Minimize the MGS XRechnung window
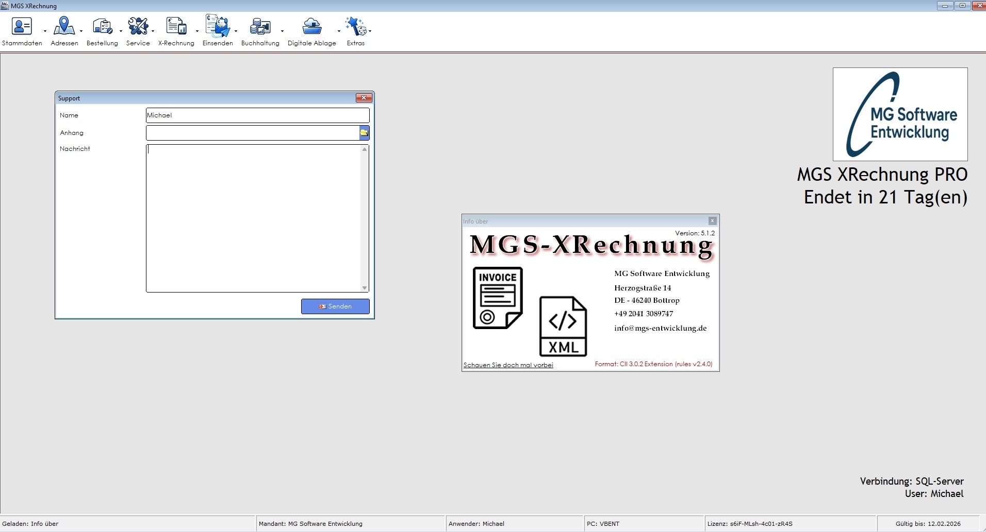This screenshot has width=986, height=532. coord(945,6)
